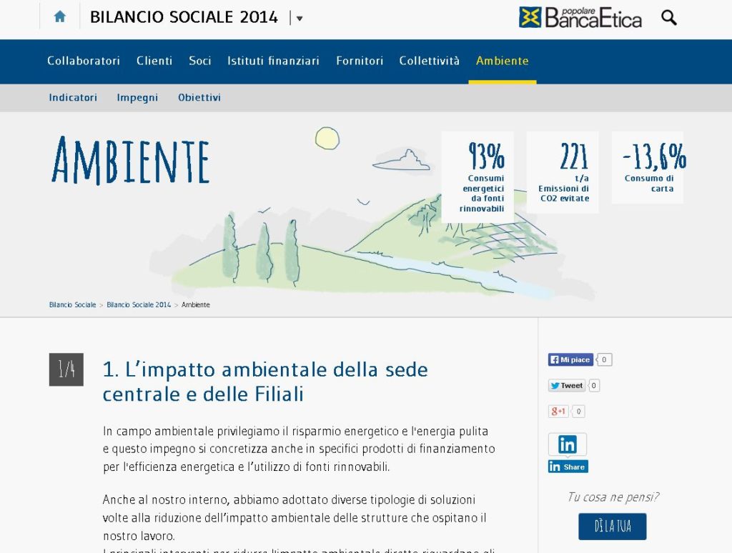Click the Banca Etica logo
The width and height of the screenshot is (732, 553).
[x=580, y=17]
